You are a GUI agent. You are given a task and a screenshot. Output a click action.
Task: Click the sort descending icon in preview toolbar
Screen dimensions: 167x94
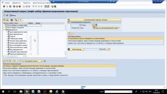pyautogui.click(x=7, y=61)
